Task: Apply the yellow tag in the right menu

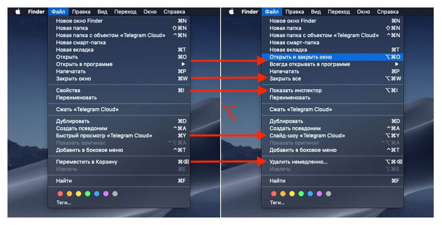Action: (x=292, y=194)
